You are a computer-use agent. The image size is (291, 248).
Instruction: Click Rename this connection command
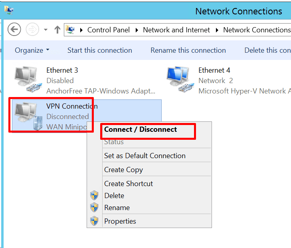(x=188, y=50)
